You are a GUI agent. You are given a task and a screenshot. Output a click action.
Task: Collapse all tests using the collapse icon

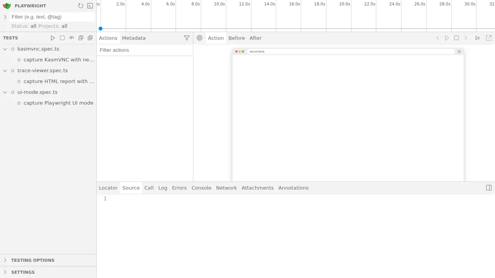(x=81, y=38)
